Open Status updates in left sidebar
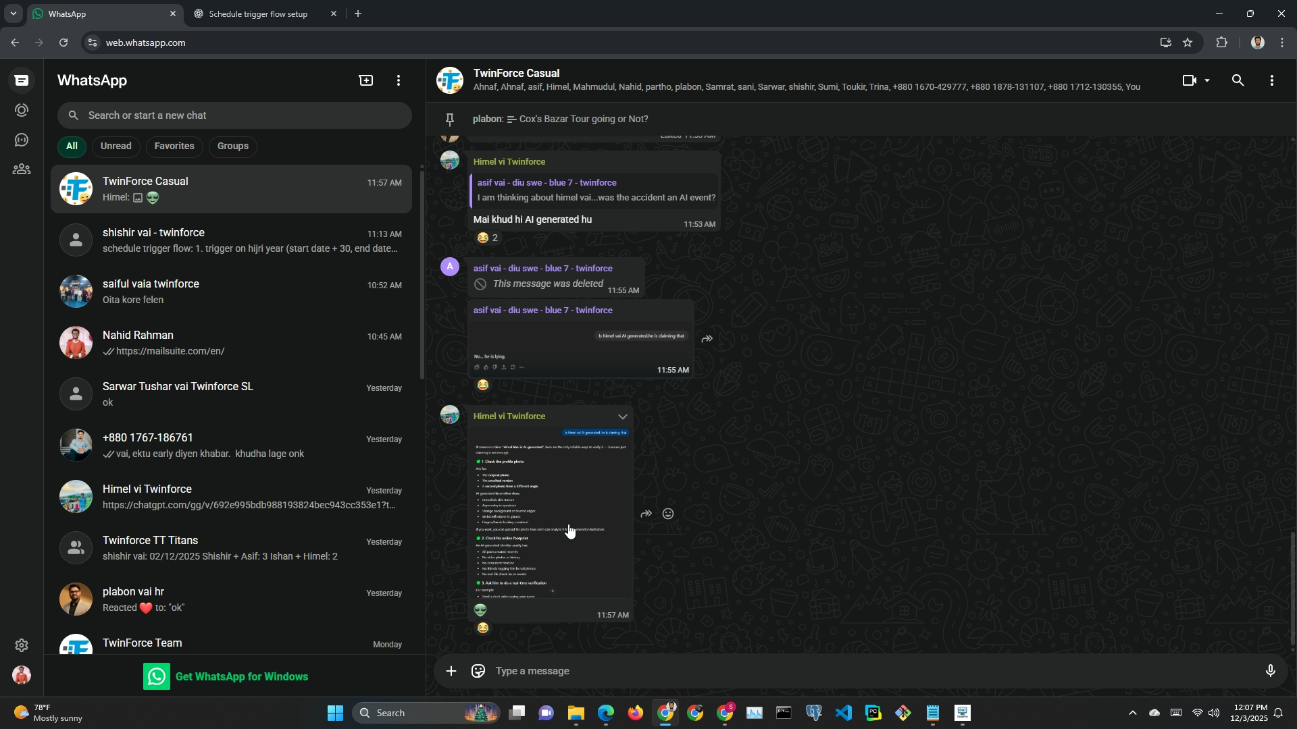Screen dimensions: 1297x729 [22, 110]
